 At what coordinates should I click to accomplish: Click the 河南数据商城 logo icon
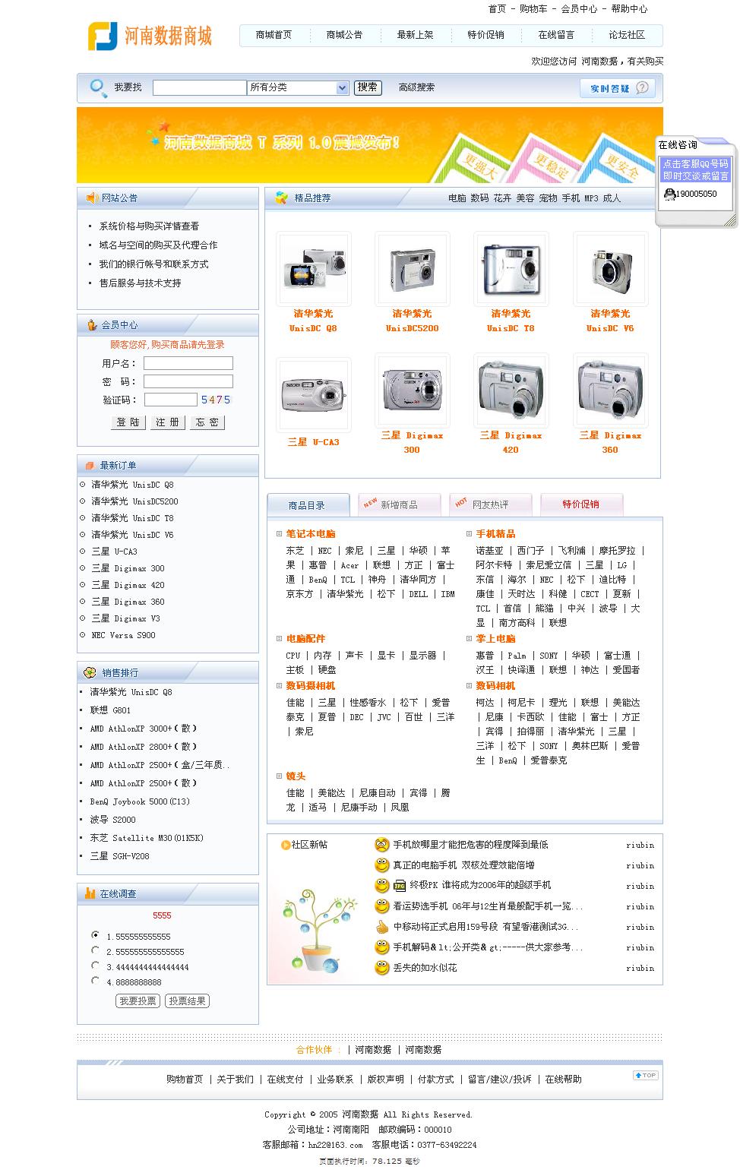(103, 36)
